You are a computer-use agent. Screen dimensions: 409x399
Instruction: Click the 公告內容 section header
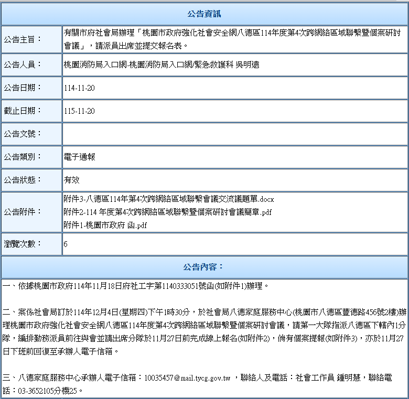pyautogui.click(x=204, y=267)
